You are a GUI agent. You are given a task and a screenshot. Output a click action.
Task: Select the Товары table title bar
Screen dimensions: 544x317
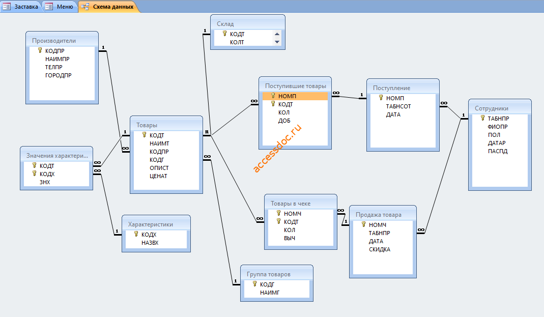pyautogui.click(x=166, y=125)
